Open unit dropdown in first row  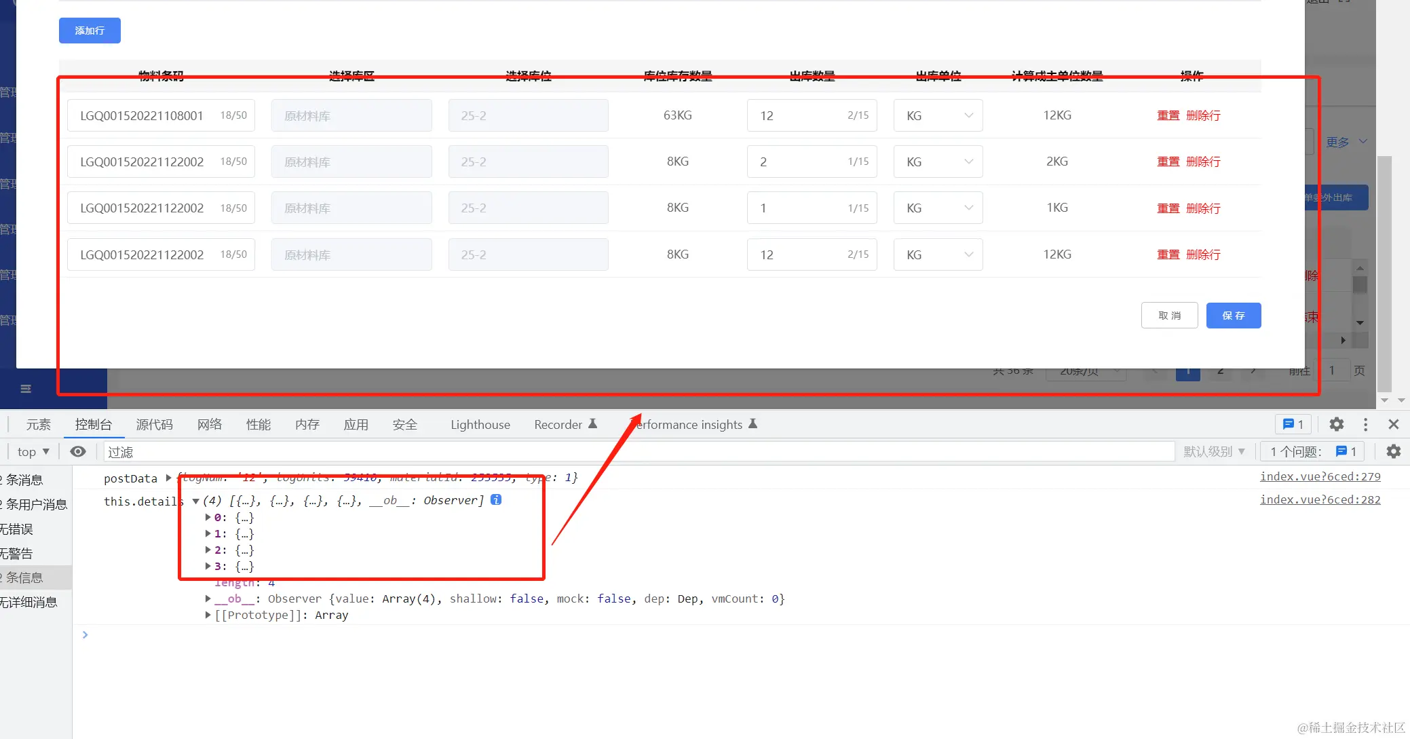tap(938, 115)
